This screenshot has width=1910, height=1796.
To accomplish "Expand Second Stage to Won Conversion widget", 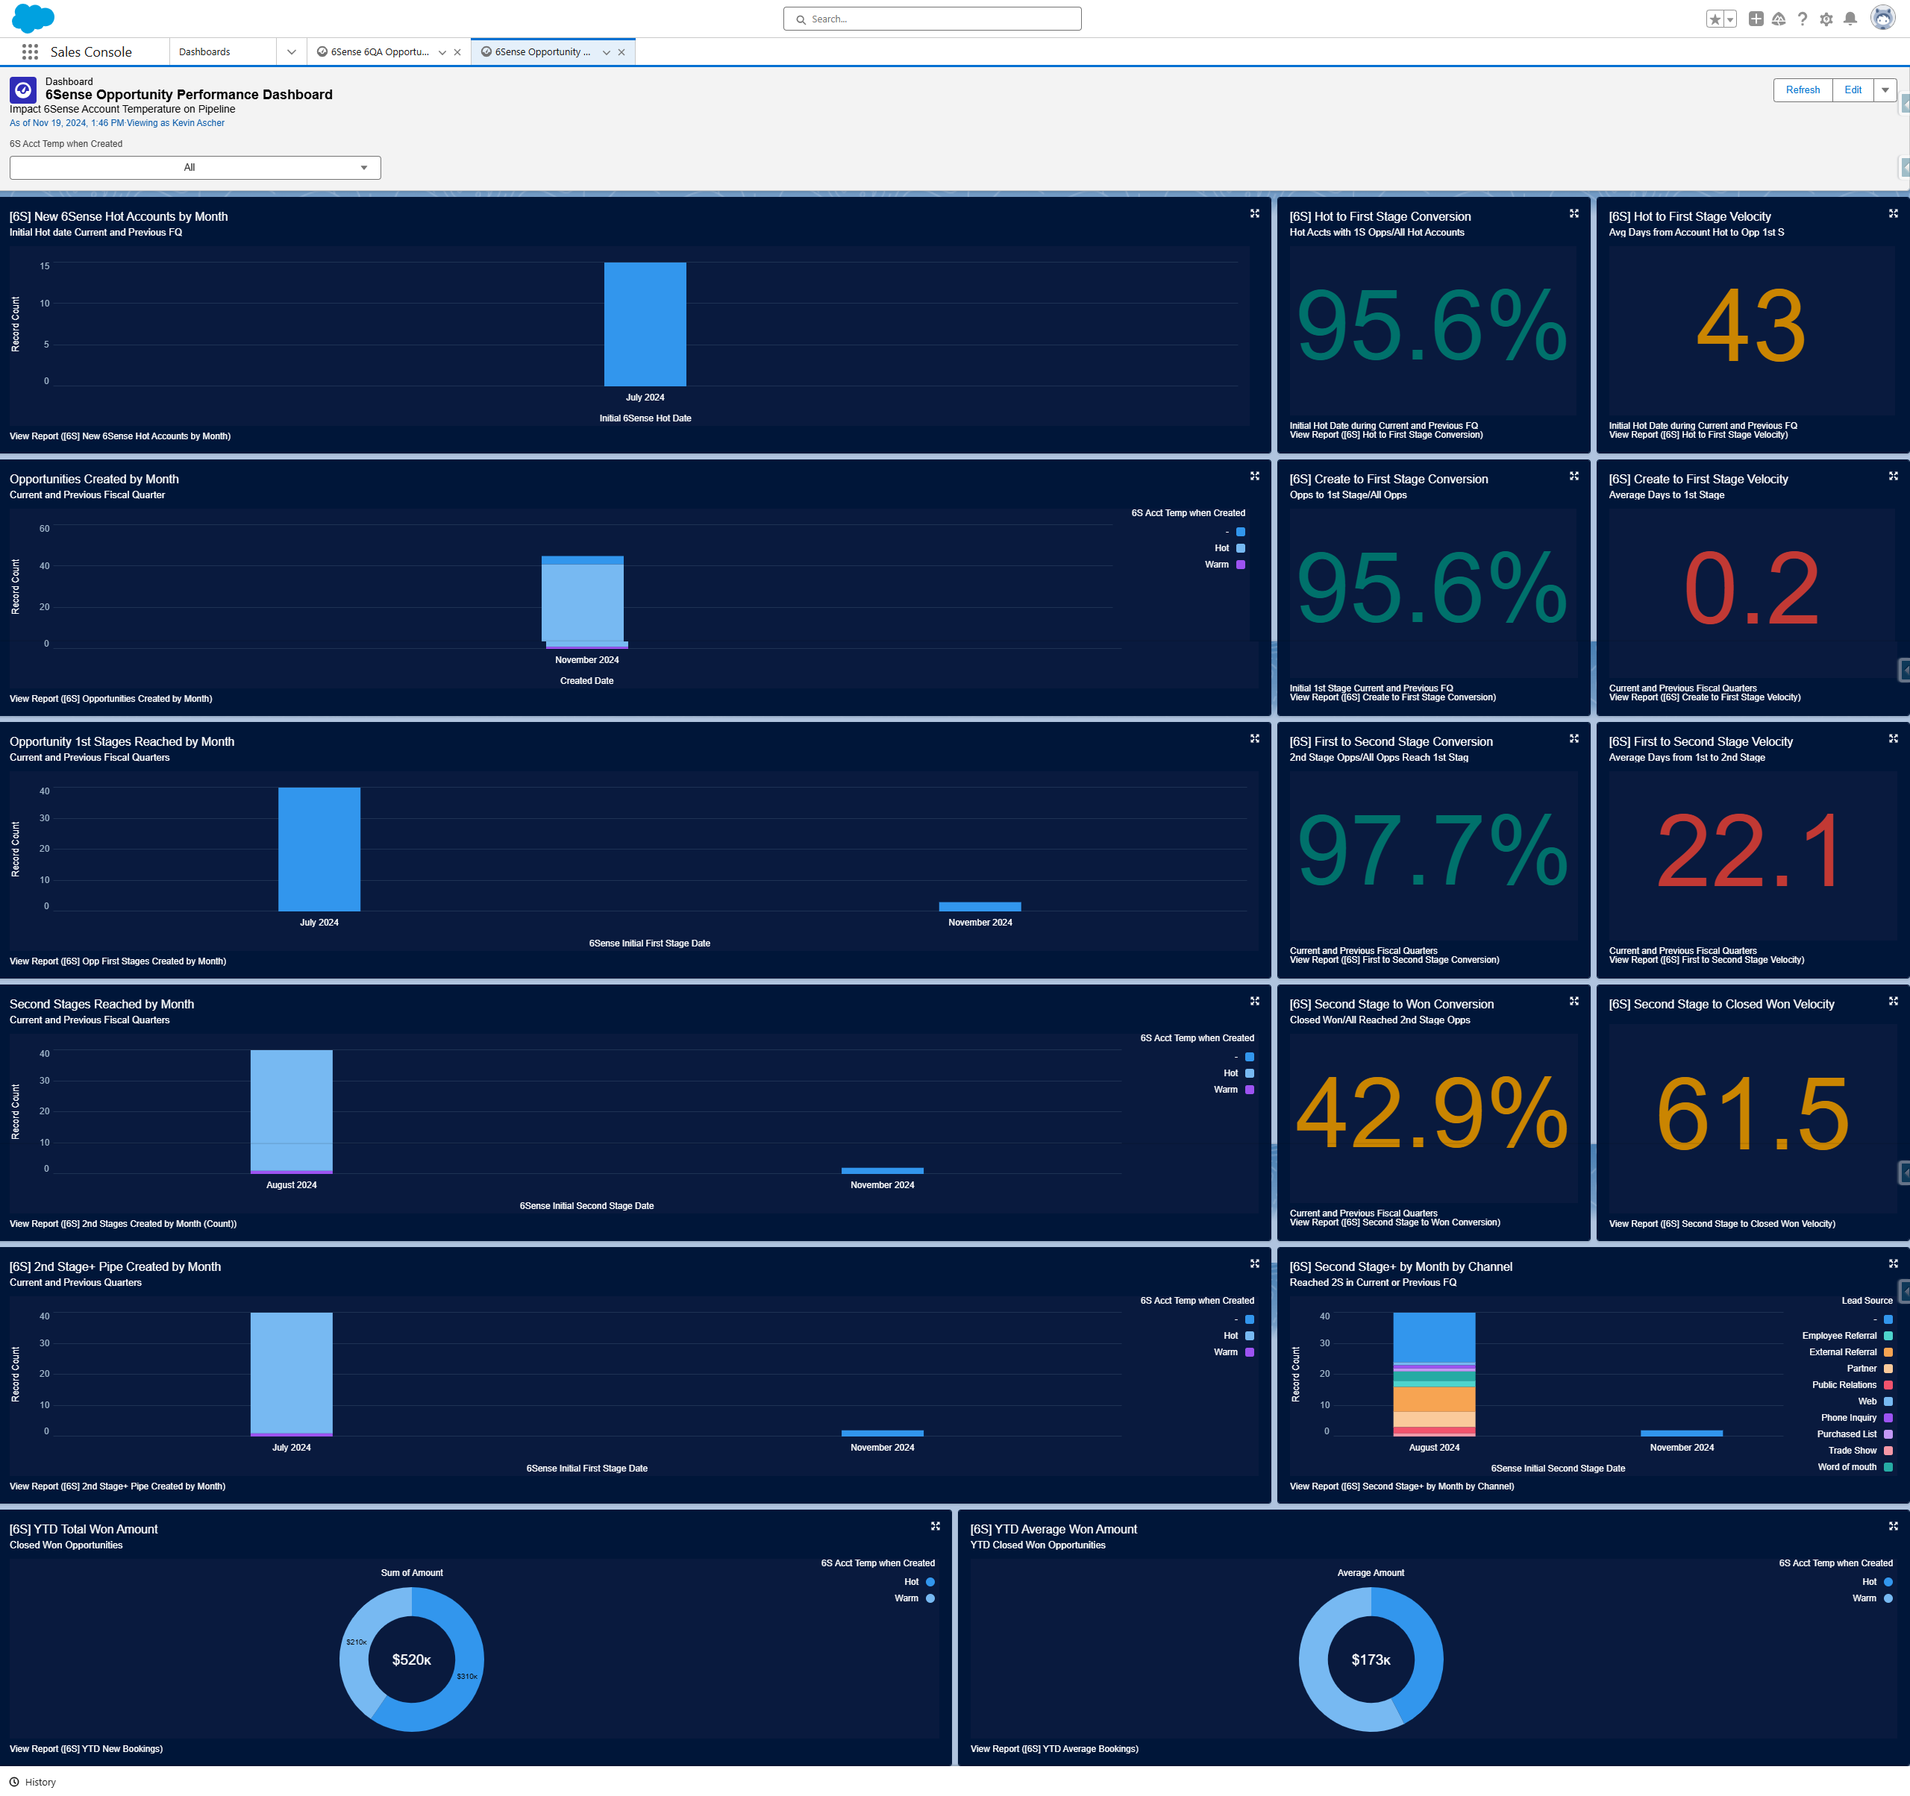I will click(1574, 1002).
